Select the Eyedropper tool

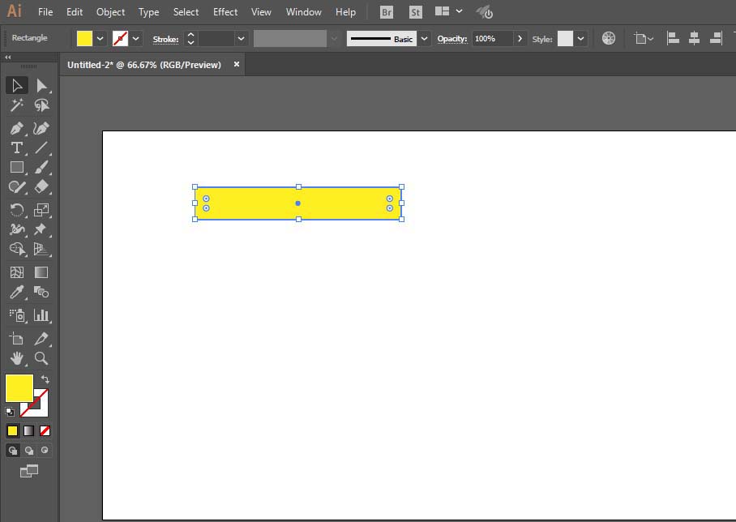[x=17, y=292]
